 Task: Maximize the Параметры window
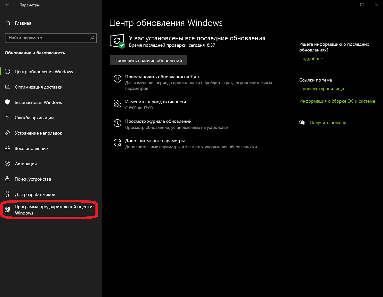tap(362, 5)
